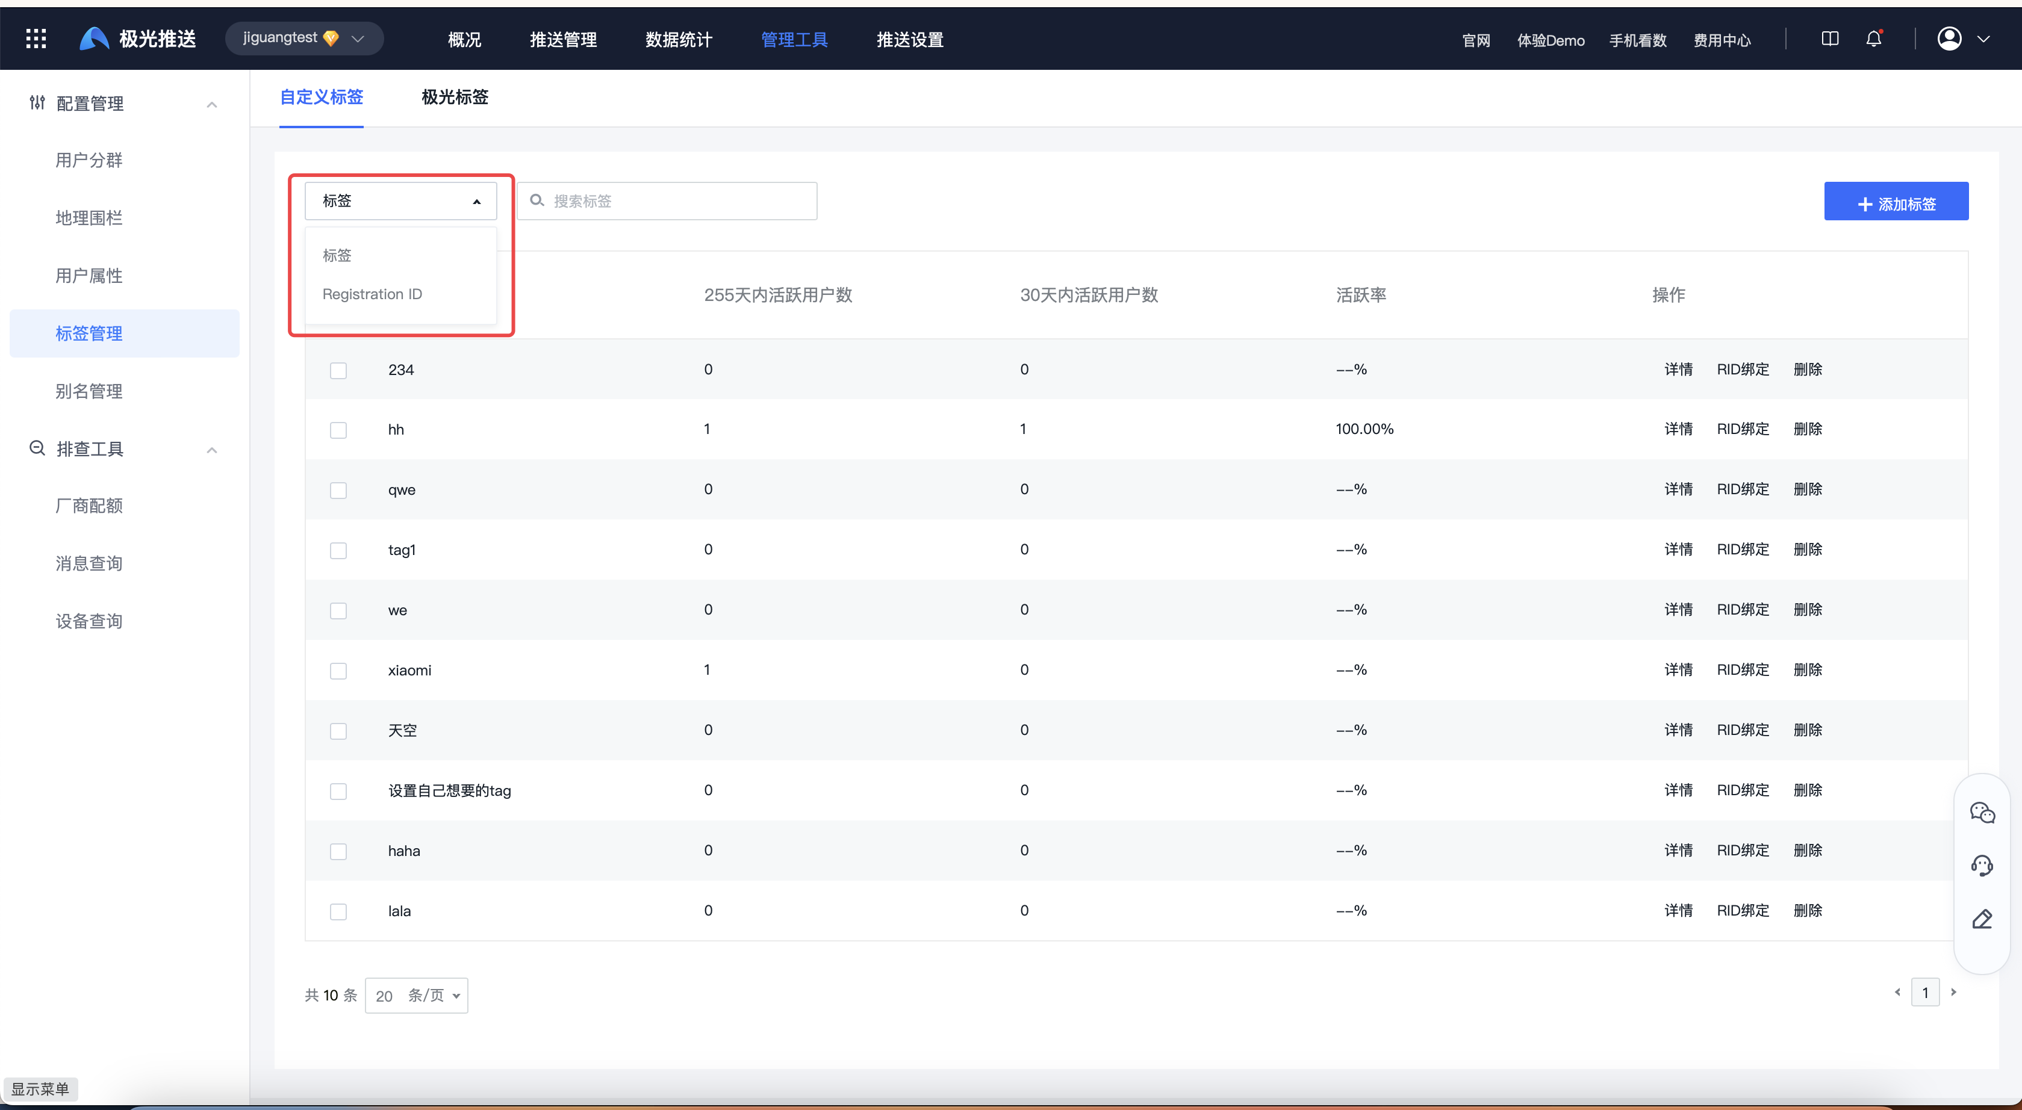Click the WeChat contact floating icon
Screen dimensions: 2022x1110
point(1982,813)
